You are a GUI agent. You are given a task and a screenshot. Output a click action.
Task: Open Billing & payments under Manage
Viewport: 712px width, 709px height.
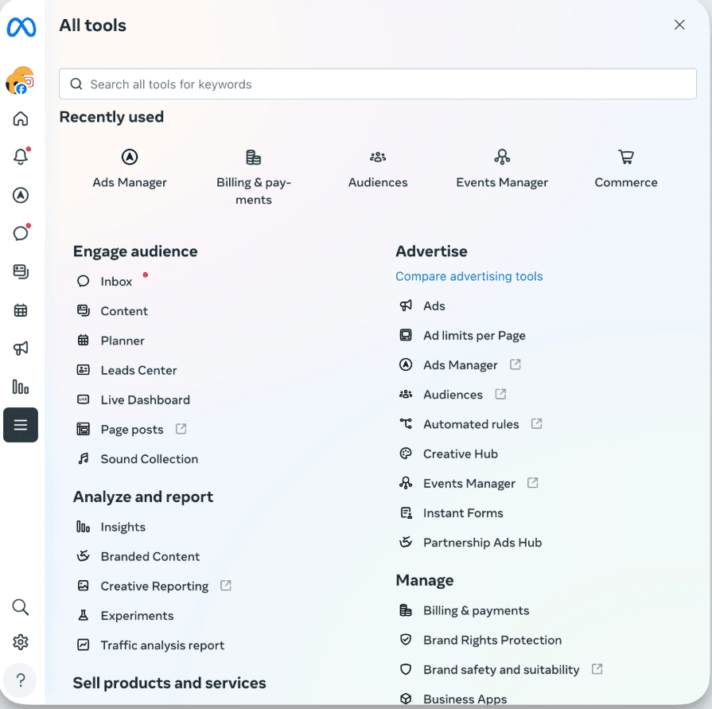(464, 610)
